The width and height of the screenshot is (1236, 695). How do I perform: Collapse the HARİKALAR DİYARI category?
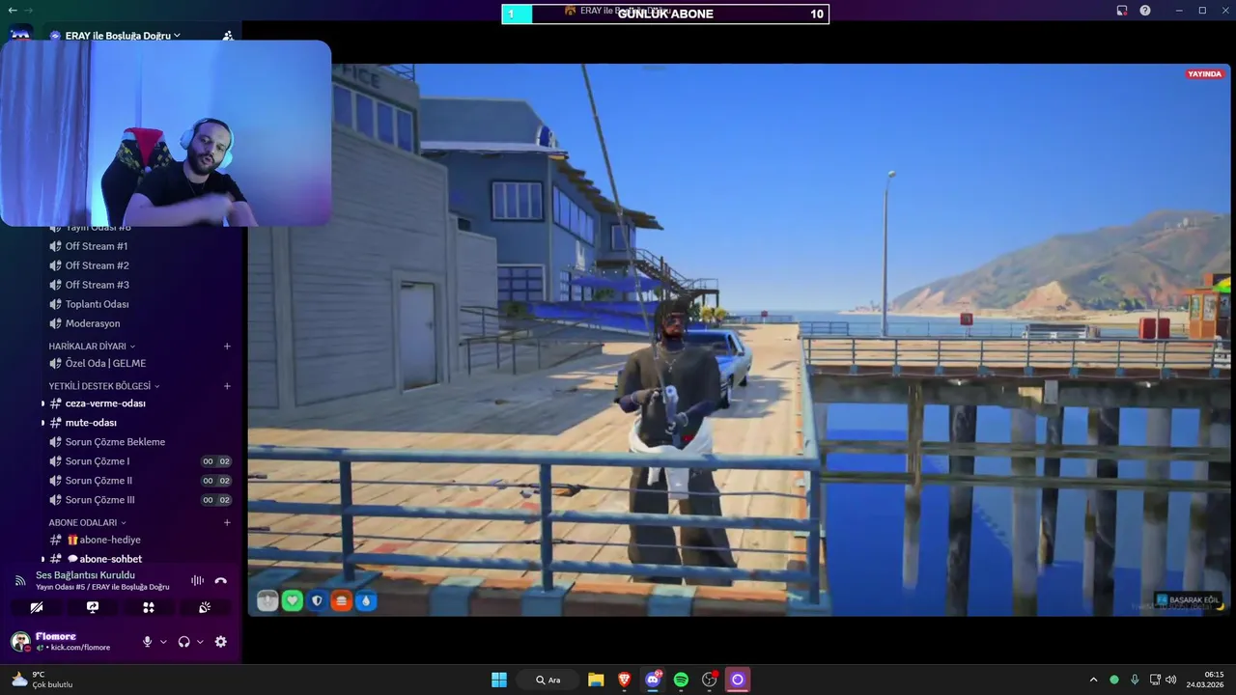[x=92, y=346]
